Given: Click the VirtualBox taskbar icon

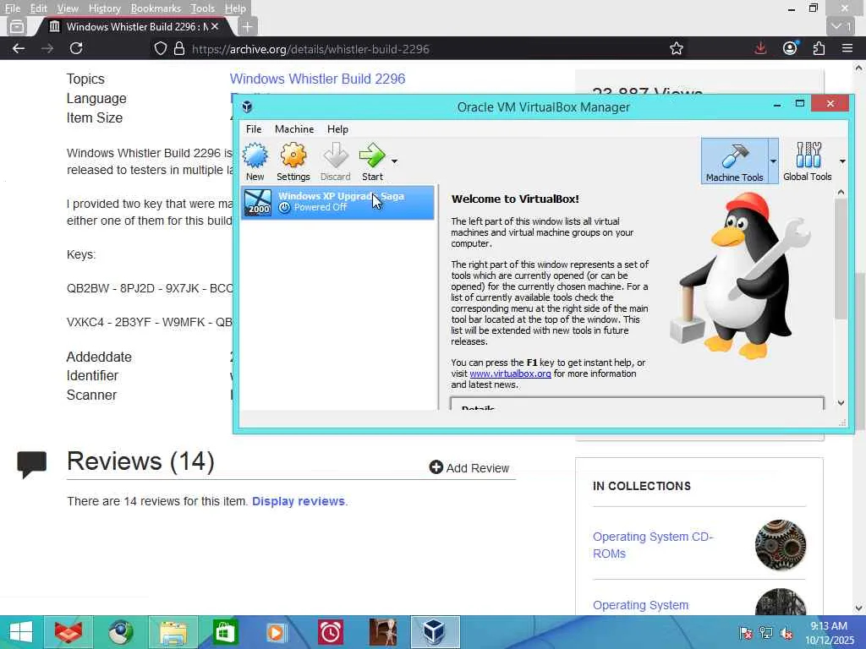Looking at the screenshot, I should [x=435, y=632].
